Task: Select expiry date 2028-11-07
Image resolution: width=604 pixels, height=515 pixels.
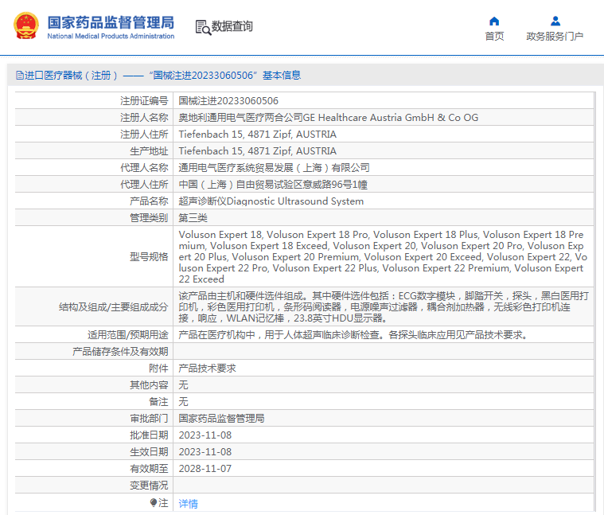Action: (x=205, y=469)
